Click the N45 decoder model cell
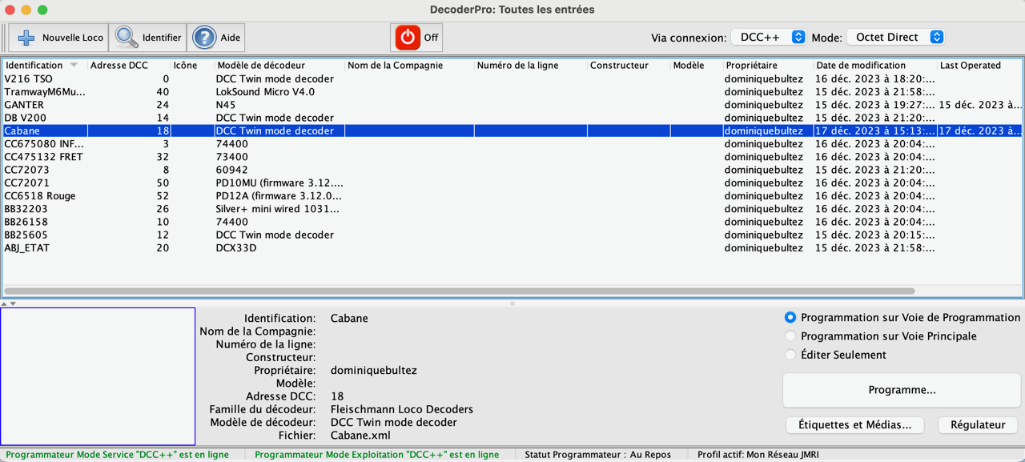The image size is (1025, 462). [279, 105]
